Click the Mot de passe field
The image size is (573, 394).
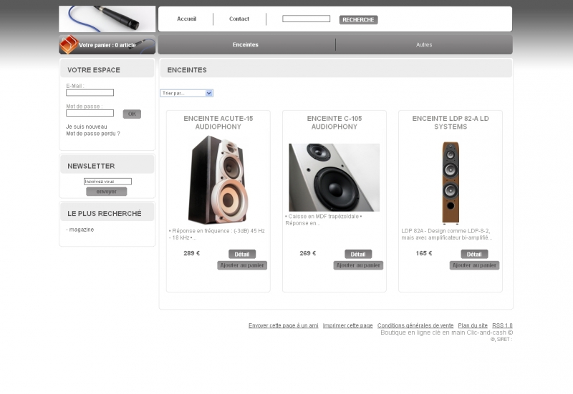[x=90, y=113]
